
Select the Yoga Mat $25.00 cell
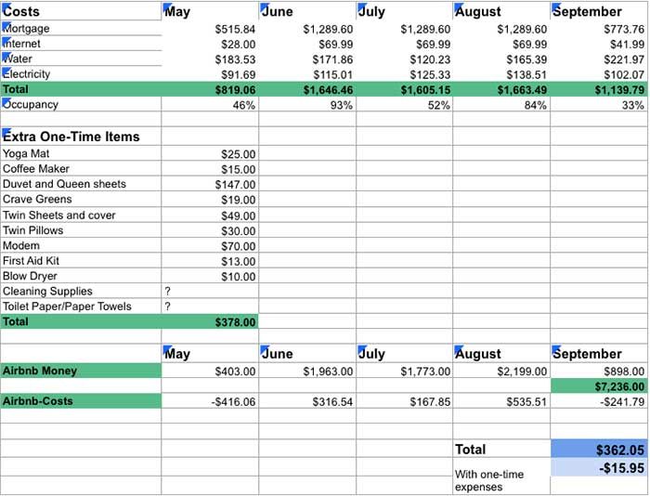210,154
